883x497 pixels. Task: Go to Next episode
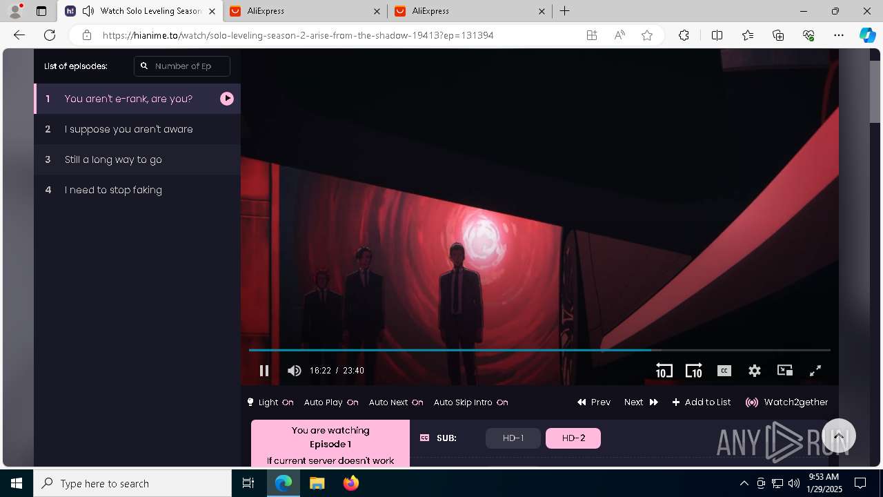pyautogui.click(x=641, y=402)
